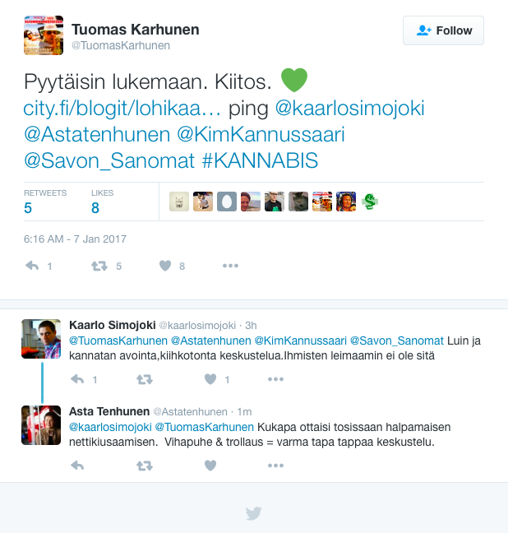Reply to Kaarlo Simojoki's tweet
The width and height of the screenshot is (508, 533).
coord(77,379)
